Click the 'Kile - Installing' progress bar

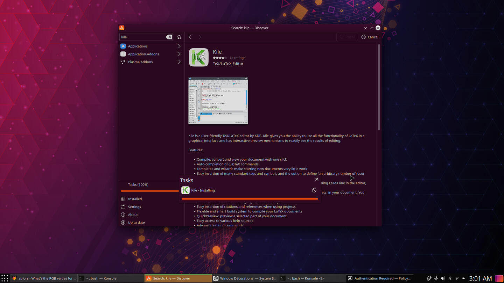pyautogui.click(x=250, y=199)
